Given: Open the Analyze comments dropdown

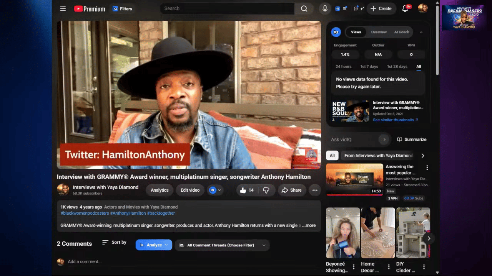Looking at the screenshot, I should click(154, 245).
